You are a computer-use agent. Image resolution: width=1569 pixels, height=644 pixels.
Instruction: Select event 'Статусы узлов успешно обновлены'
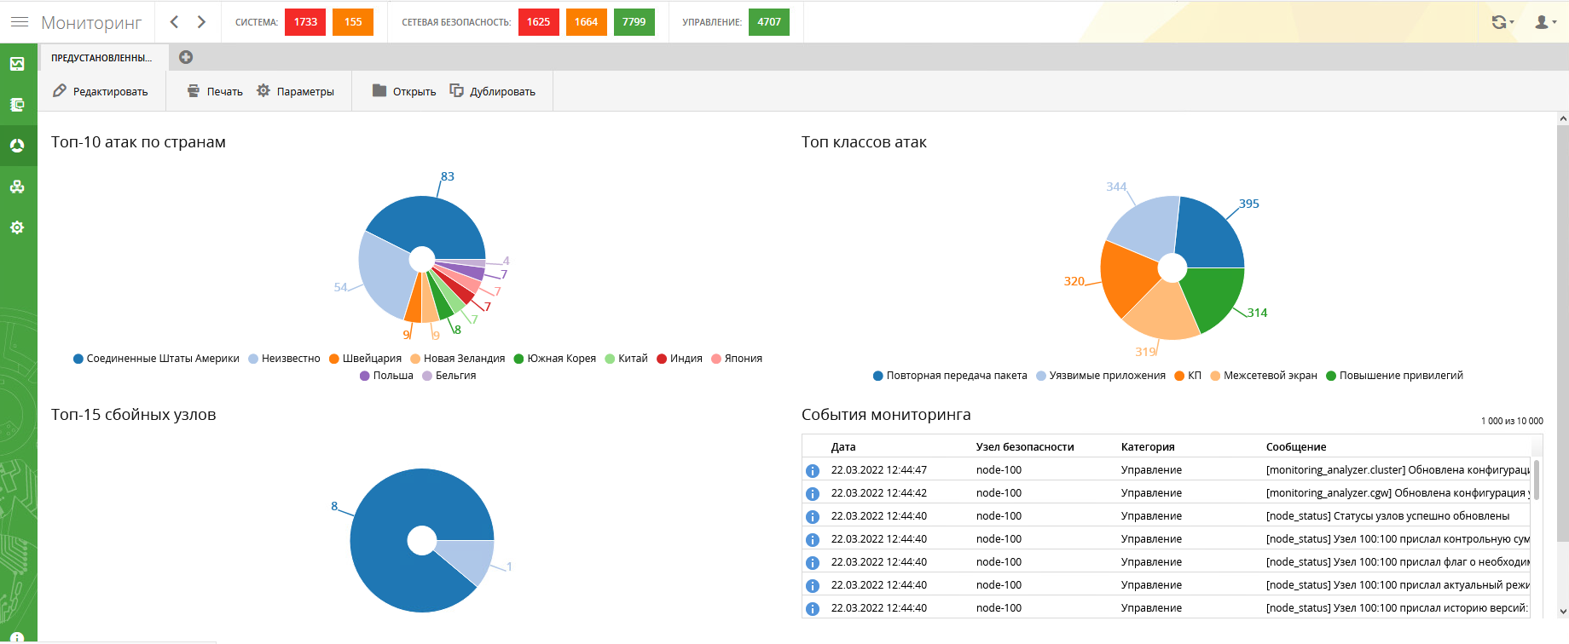pyautogui.click(x=1387, y=516)
